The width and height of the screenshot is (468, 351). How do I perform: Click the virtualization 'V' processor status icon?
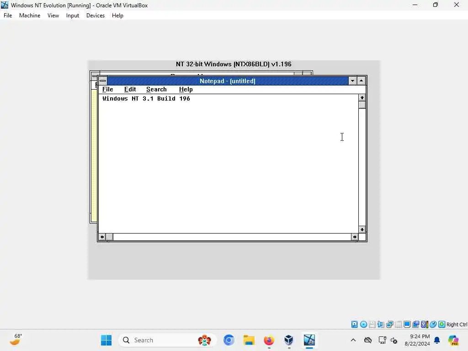click(425, 324)
